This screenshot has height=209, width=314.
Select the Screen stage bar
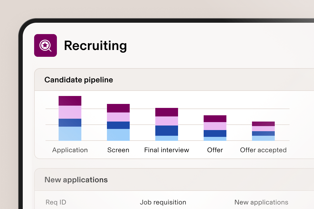(118, 122)
